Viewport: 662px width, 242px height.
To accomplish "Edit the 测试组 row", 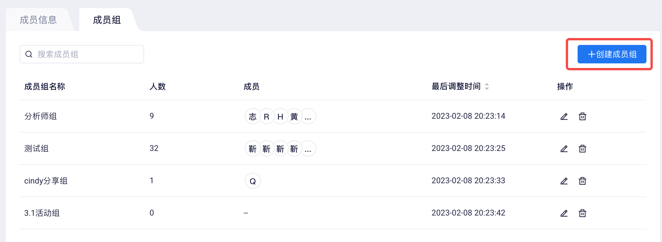I will tap(564, 149).
